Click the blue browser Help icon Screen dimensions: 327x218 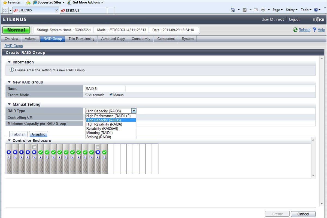316,10
